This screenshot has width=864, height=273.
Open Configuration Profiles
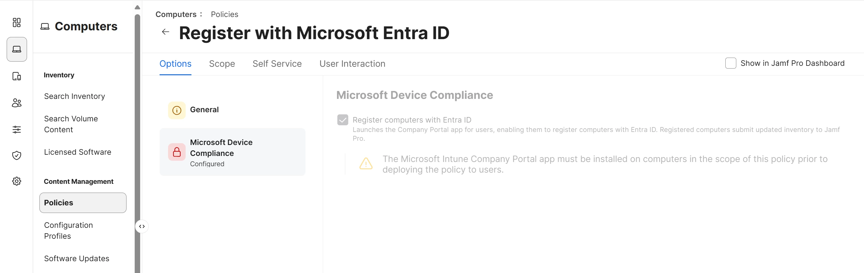click(x=69, y=231)
